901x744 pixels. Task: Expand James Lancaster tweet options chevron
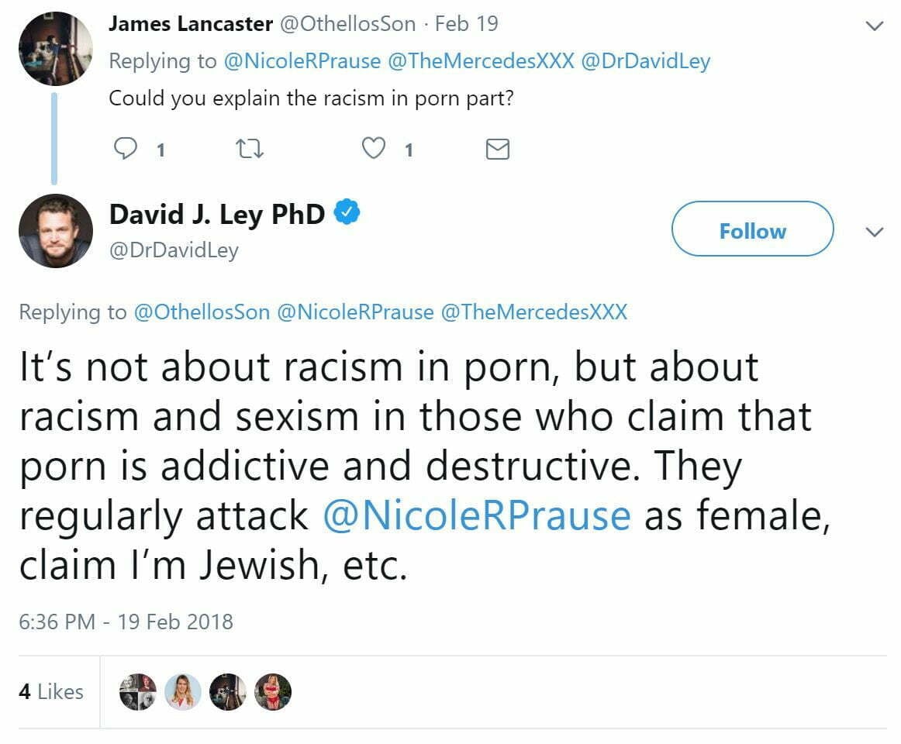point(874,26)
